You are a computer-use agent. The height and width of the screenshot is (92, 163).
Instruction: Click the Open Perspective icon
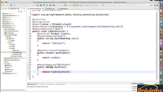152,5
